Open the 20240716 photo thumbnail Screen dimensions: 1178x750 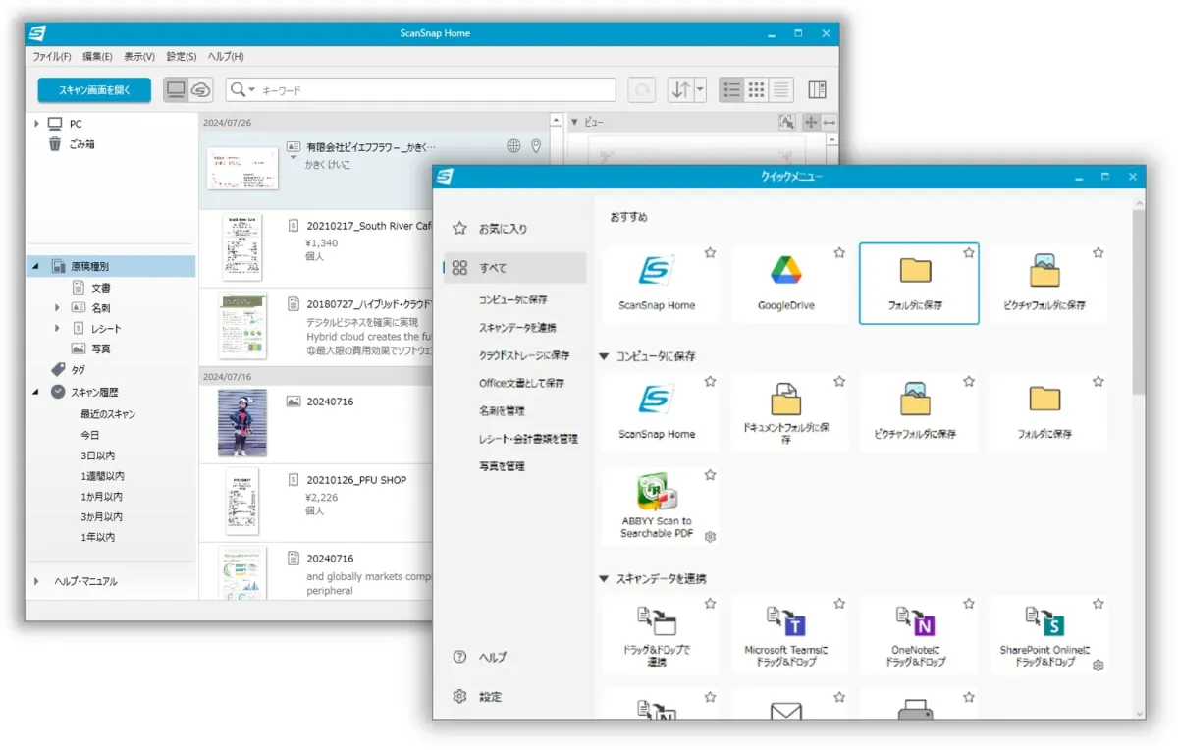coord(241,422)
